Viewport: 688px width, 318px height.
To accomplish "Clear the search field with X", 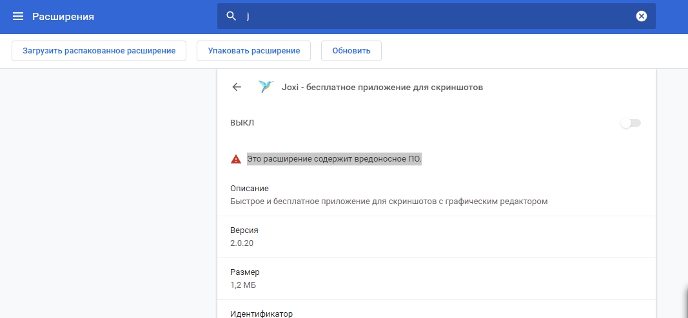I will tap(641, 17).
